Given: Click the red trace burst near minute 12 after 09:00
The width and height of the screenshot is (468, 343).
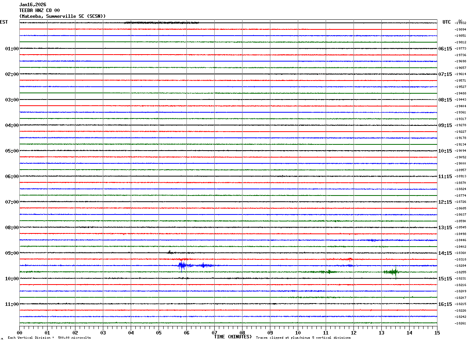Looking at the screenshot, I should pos(350,259).
